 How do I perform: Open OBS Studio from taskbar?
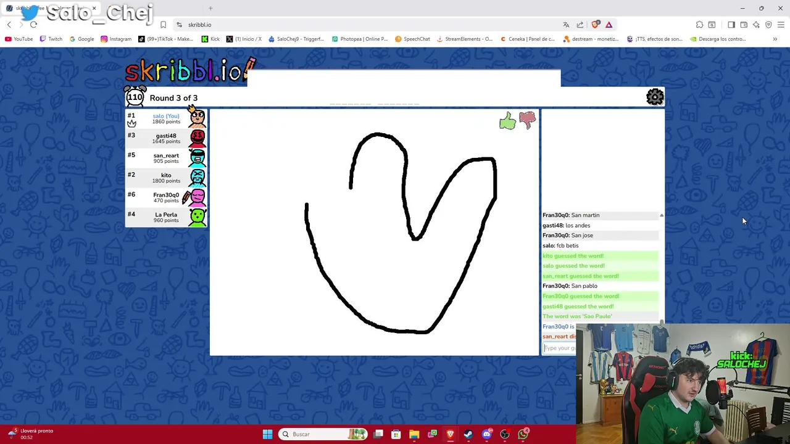click(x=505, y=434)
